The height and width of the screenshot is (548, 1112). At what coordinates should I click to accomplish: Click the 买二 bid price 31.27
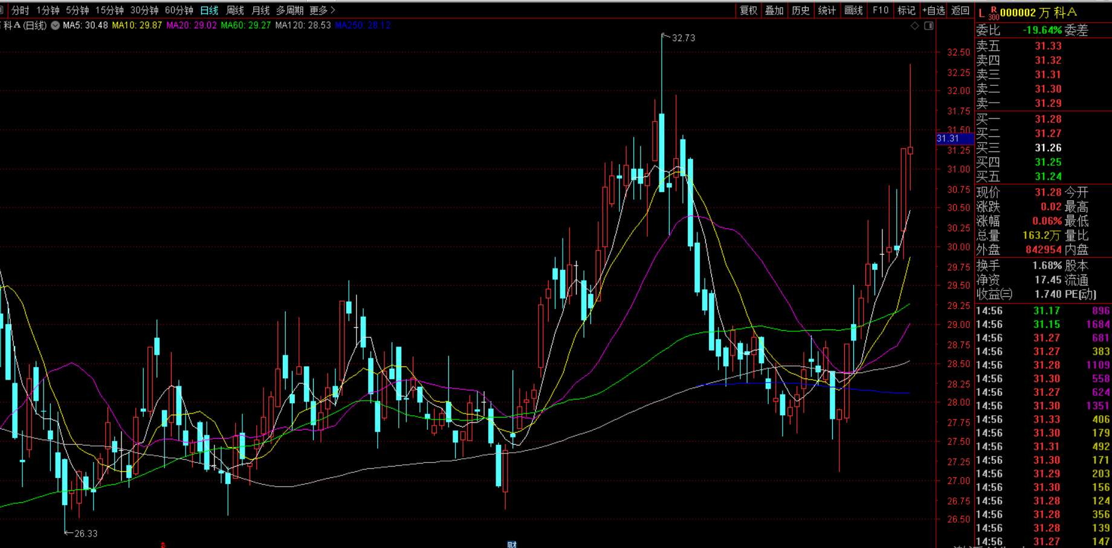(x=1048, y=133)
